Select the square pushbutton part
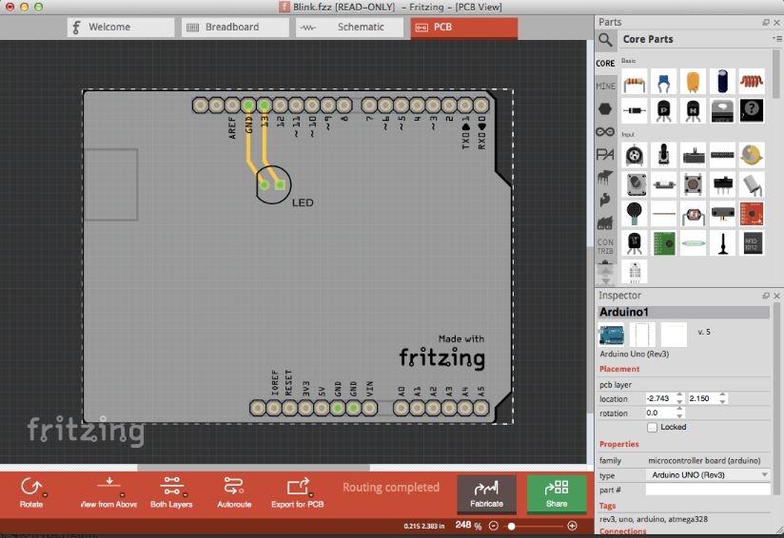Screen dimensions: 784x538 click(x=693, y=184)
